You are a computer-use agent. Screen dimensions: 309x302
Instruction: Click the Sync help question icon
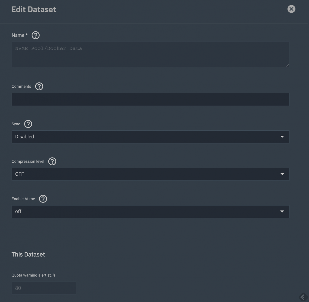28,124
